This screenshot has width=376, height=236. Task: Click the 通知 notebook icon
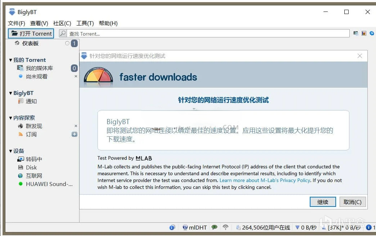(x=21, y=101)
